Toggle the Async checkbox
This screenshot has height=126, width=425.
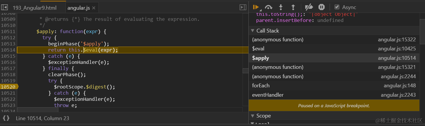point(337,7)
